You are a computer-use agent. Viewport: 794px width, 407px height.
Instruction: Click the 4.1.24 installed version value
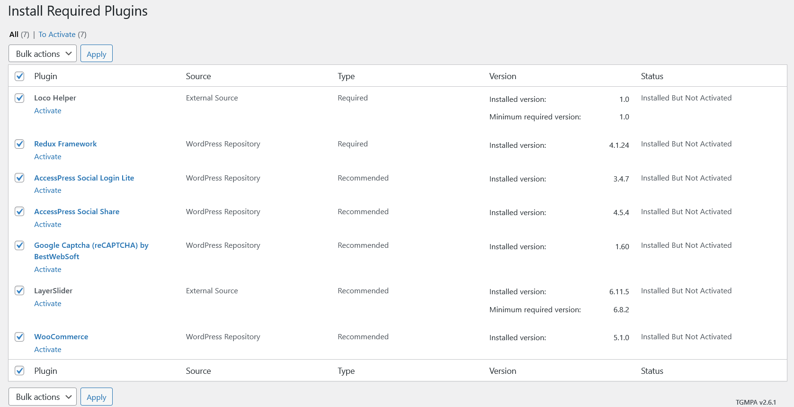click(x=619, y=145)
